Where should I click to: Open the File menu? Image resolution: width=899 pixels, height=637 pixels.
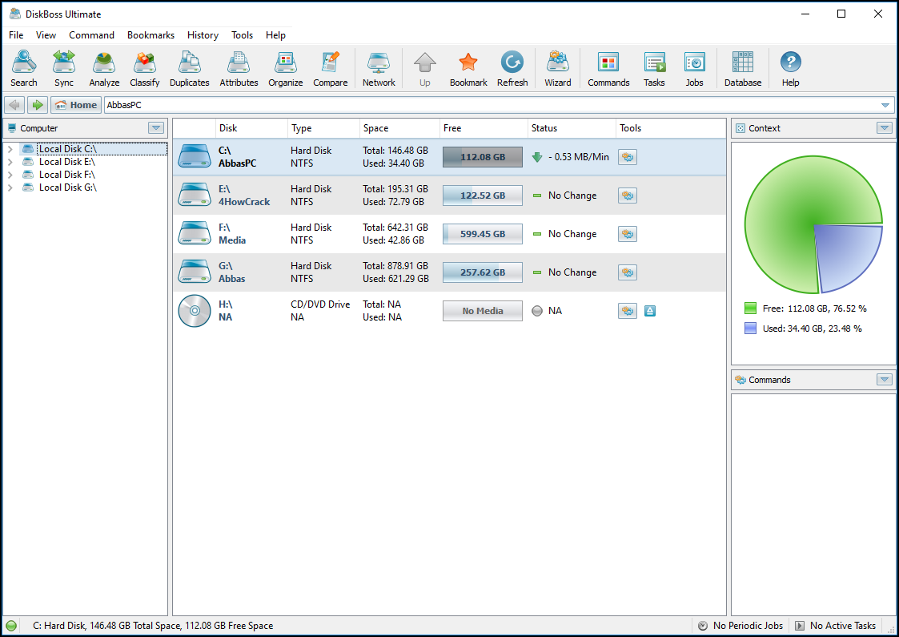pos(16,35)
